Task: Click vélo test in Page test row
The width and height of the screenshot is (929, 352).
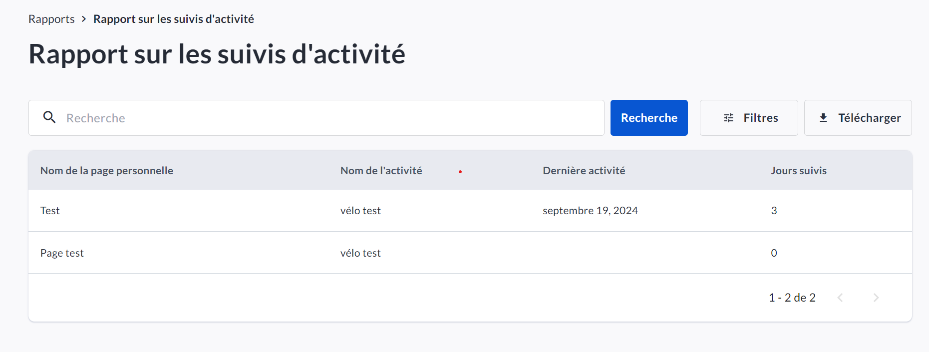Action: [360, 253]
